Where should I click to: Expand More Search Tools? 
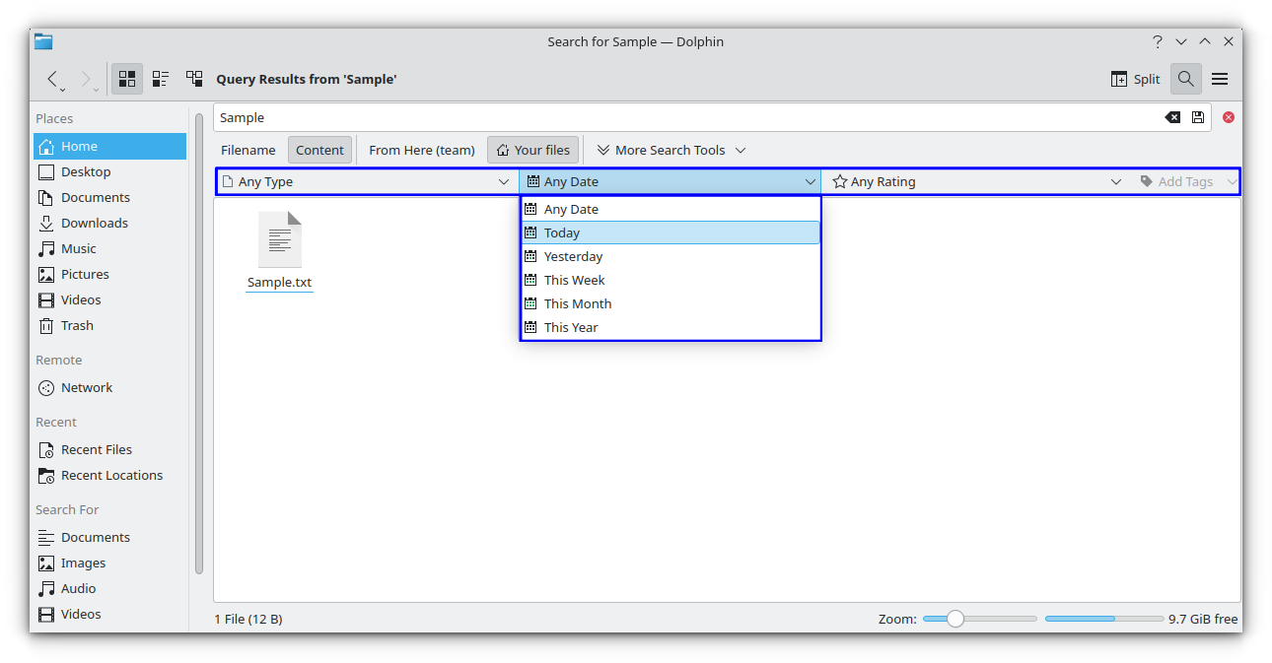(x=670, y=150)
